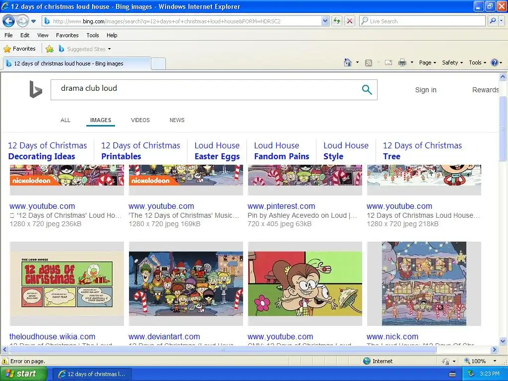Select Loud House Easter Eggs suggestion
The width and height of the screenshot is (508, 381).
tap(217, 151)
